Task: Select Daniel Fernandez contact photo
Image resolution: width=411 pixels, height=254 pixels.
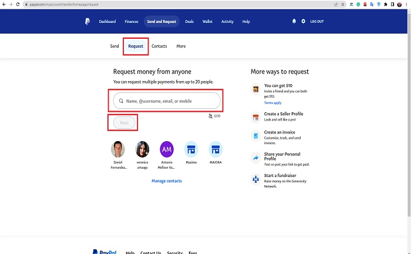Action: [118, 149]
